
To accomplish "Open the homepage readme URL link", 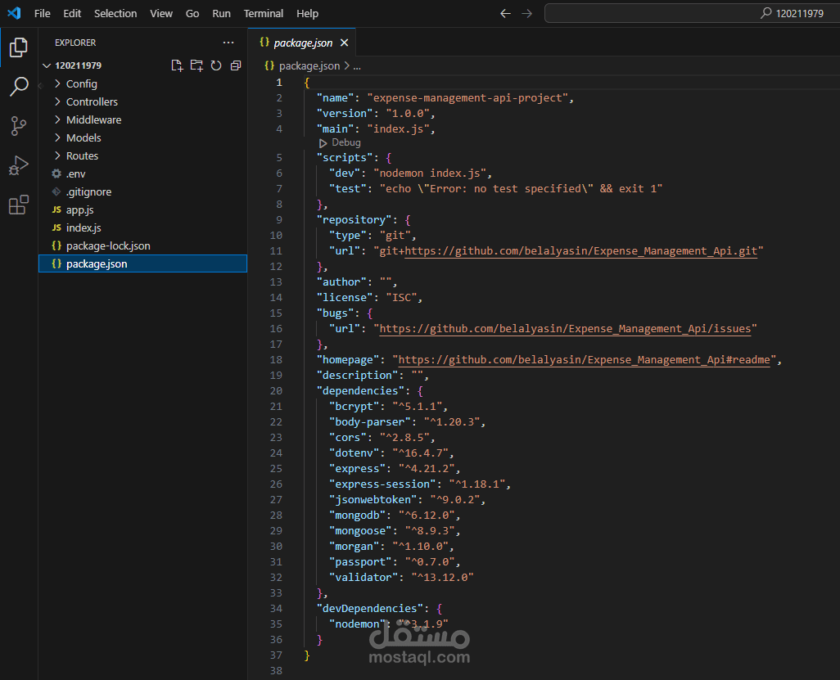I will pyautogui.click(x=584, y=359).
